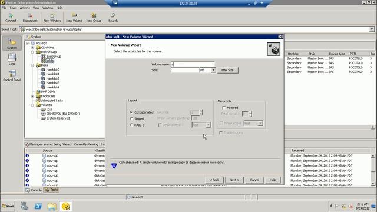
Task: Select System Reserved volume
Action: (x=58, y=118)
